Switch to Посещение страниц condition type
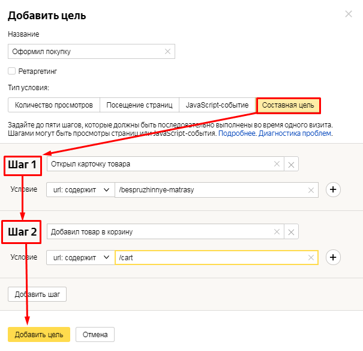 click(139, 105)
